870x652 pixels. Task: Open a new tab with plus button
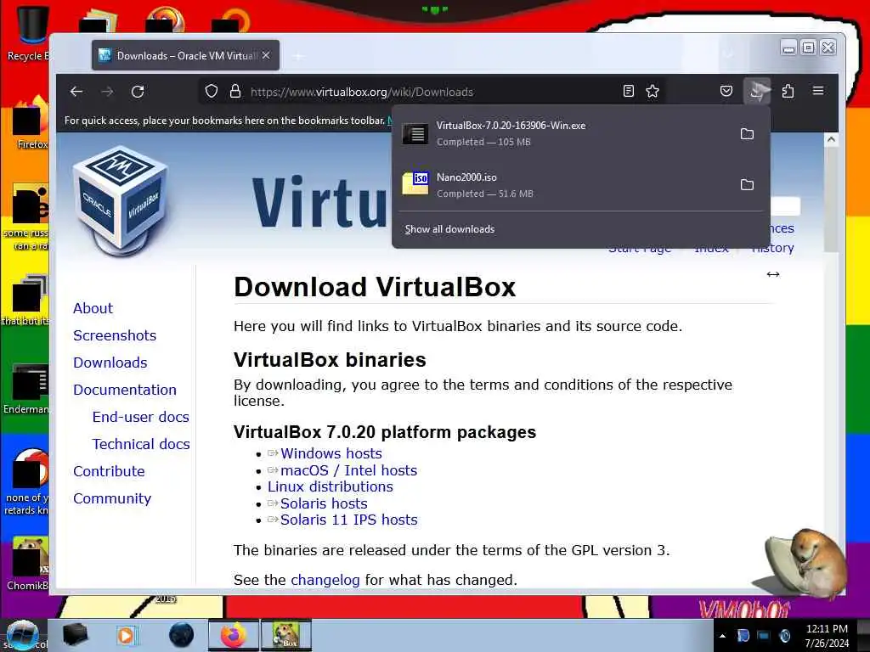[298, 56]
